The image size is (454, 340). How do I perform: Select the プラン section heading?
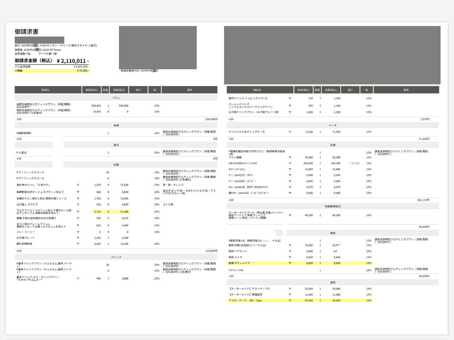[116, 98]
